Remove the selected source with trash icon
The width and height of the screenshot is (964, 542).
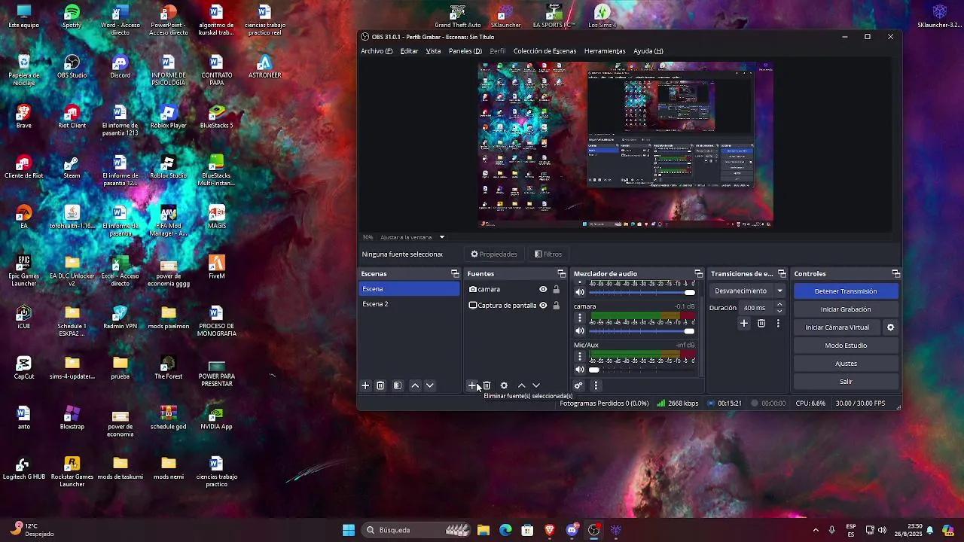tap(487, 385)
